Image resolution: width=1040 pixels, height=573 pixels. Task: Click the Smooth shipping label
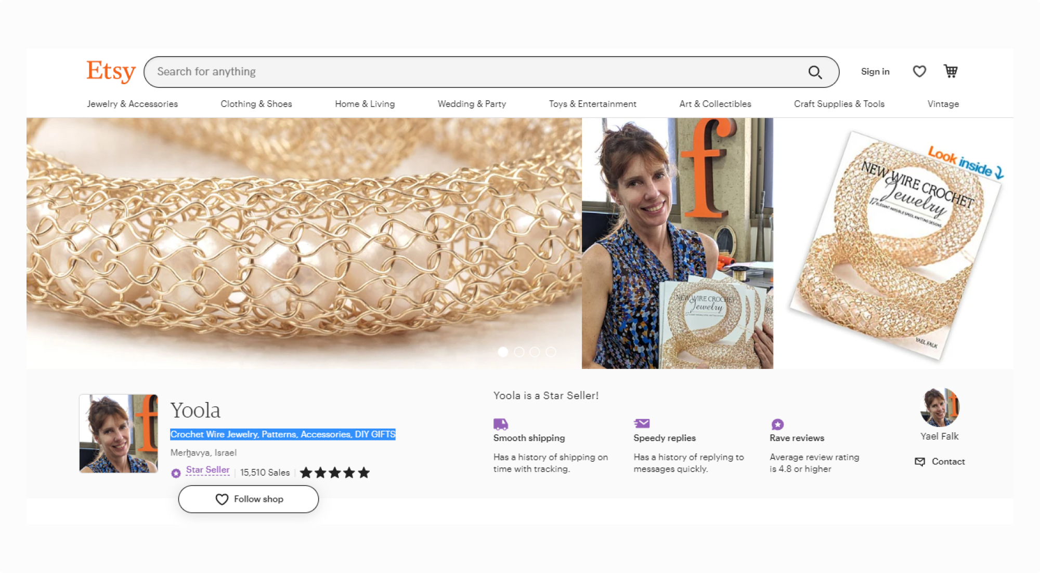(x=529, y=438)
